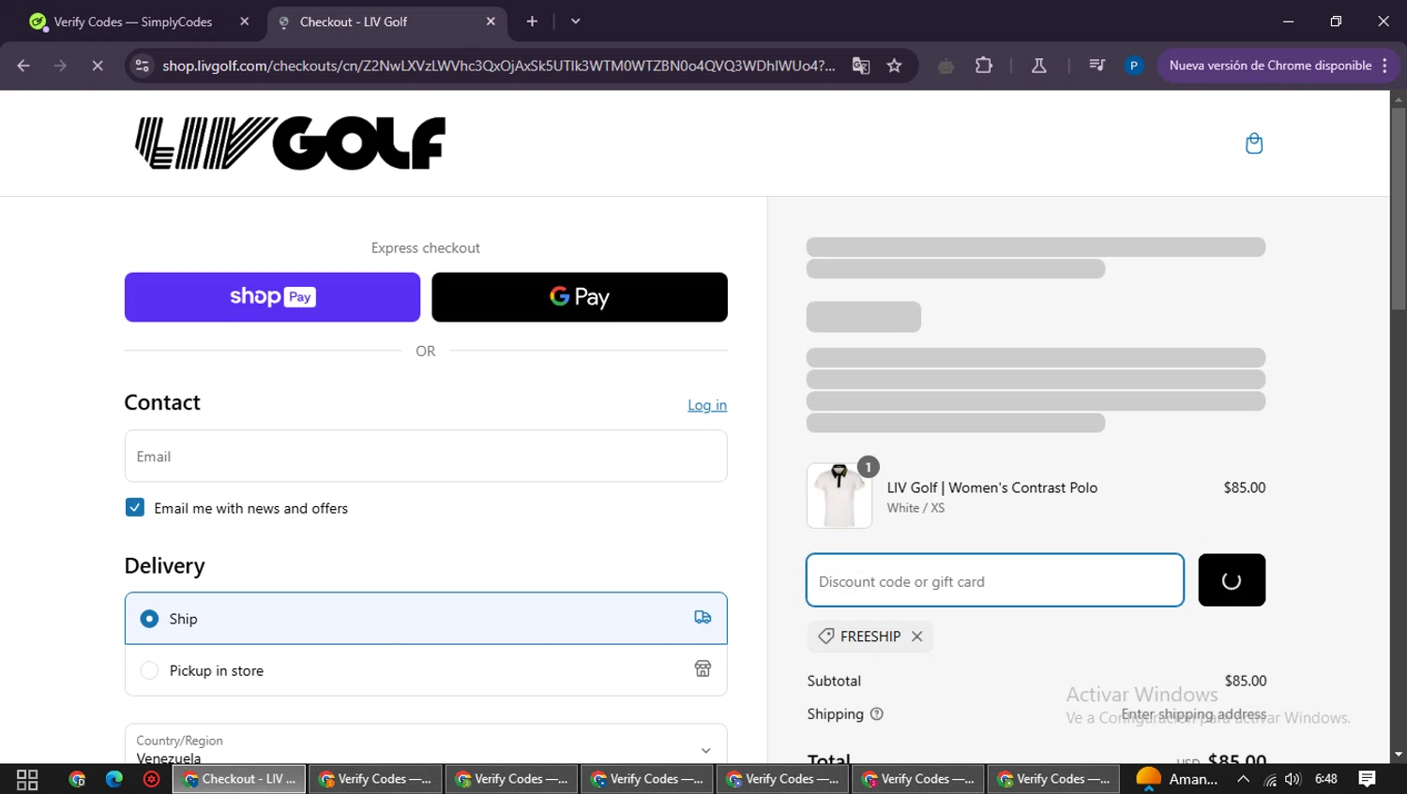Click the discount apply loading button

tap(1232, 580)
